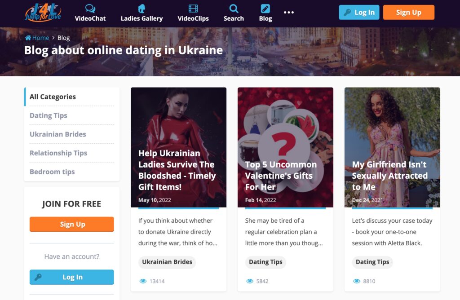
Task: Select the Relationship Tips category
Action: pos(58,153)
